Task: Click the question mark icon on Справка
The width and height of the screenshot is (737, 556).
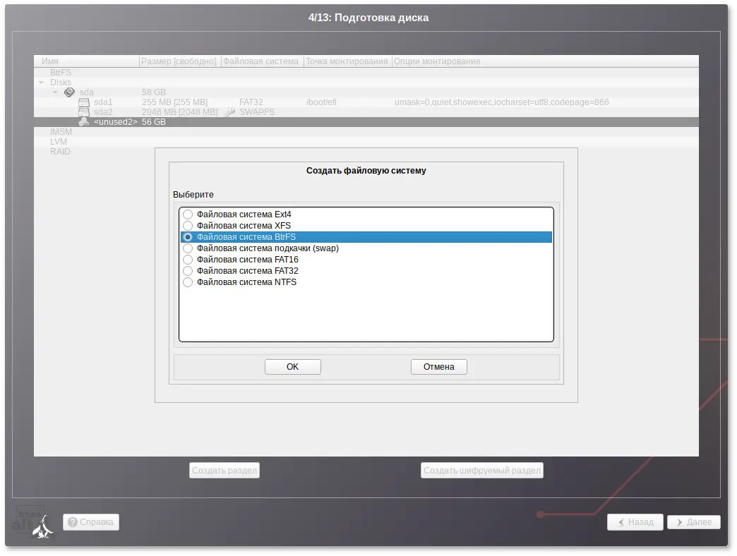Action: coord(73,522)
